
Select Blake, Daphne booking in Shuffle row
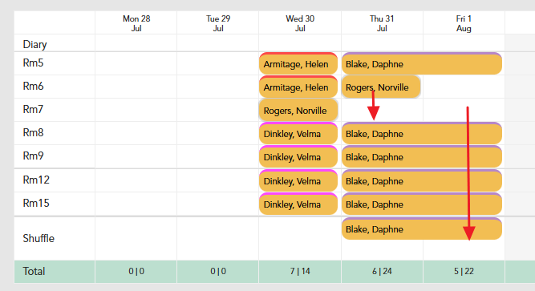point(422,228)
